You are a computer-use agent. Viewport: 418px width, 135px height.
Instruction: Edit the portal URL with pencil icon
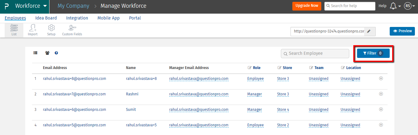[x=369, y=31]
